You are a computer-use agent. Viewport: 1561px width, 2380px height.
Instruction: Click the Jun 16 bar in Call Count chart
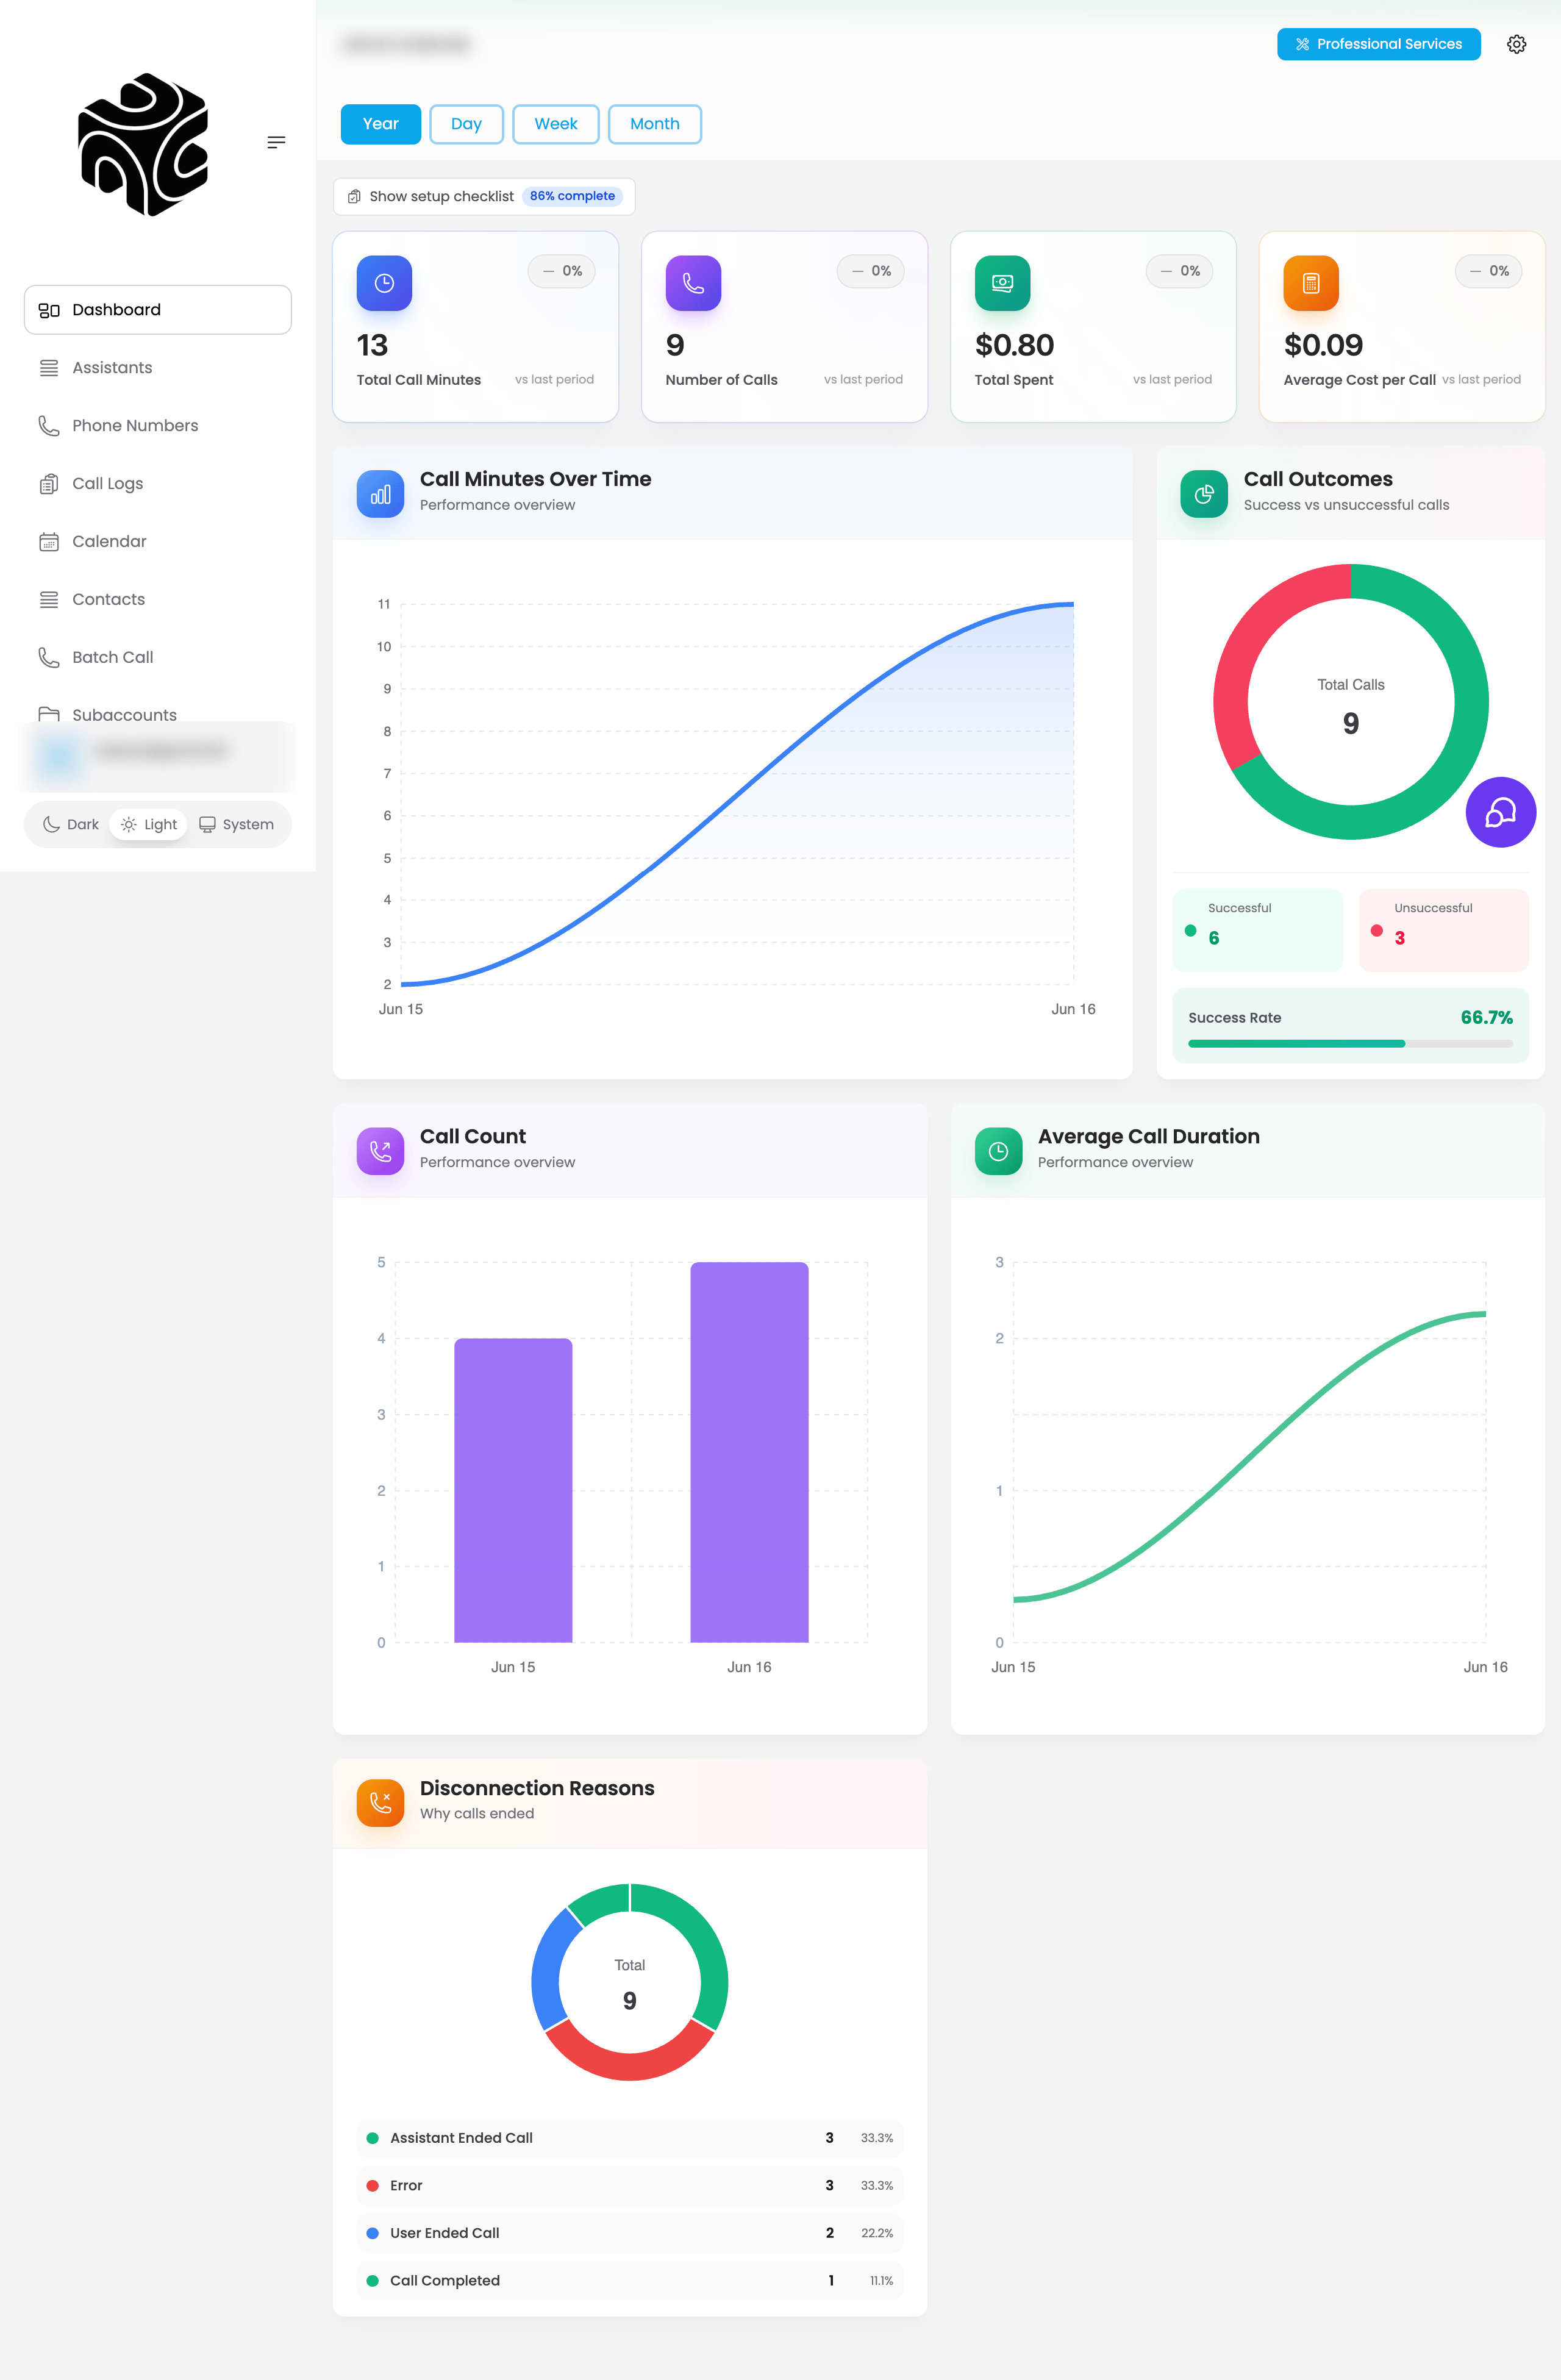click(x=749, y=1452)
